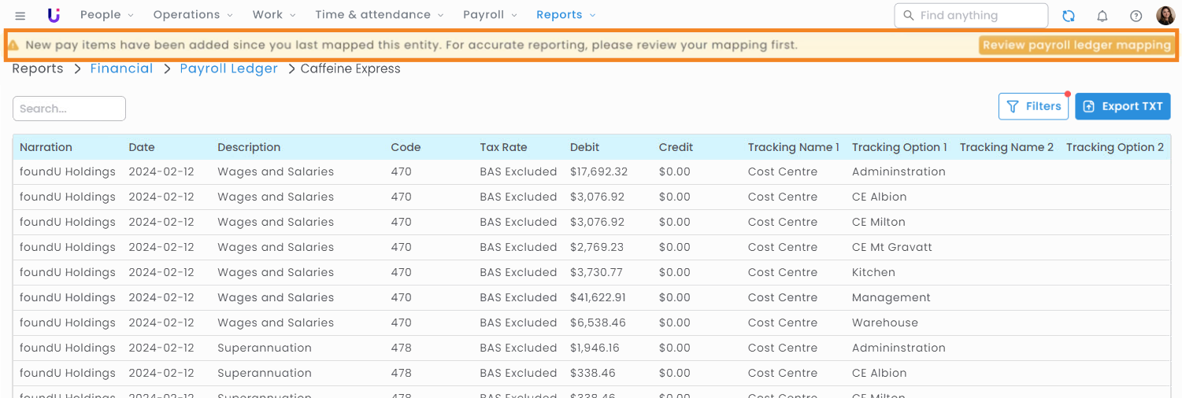Export the ledger as TXT
The height and width of the screenshot is (398, 1182).
(x=1123, y=106)
